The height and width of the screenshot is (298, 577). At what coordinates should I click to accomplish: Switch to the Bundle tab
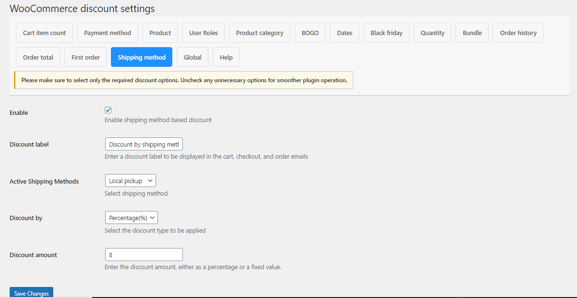point(472,32)
